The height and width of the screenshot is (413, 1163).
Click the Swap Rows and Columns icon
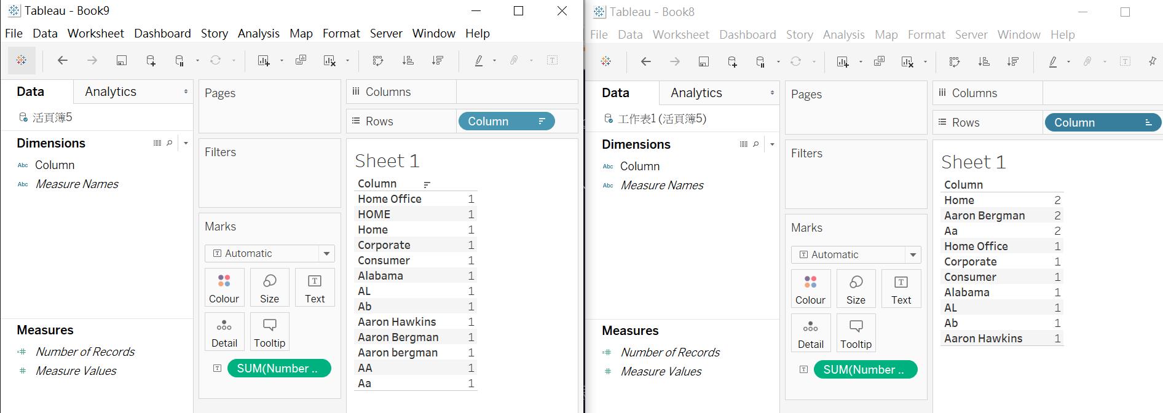pos(377,60)
